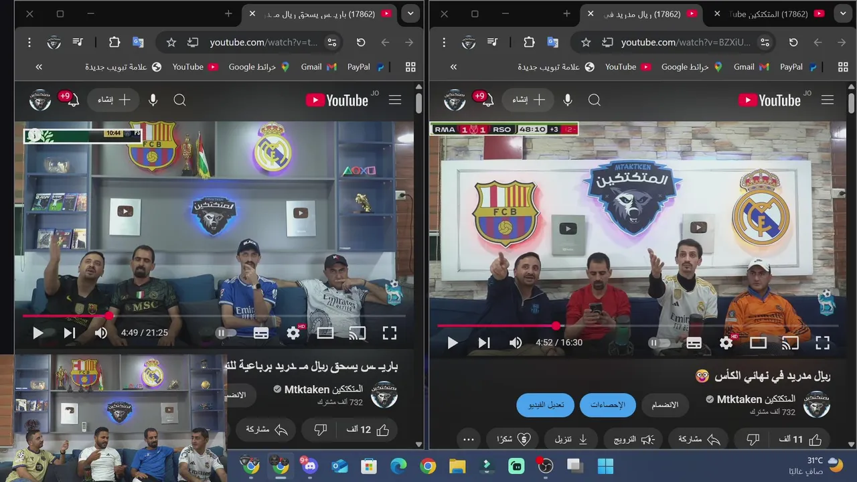Skip to next video in left window

70,333
